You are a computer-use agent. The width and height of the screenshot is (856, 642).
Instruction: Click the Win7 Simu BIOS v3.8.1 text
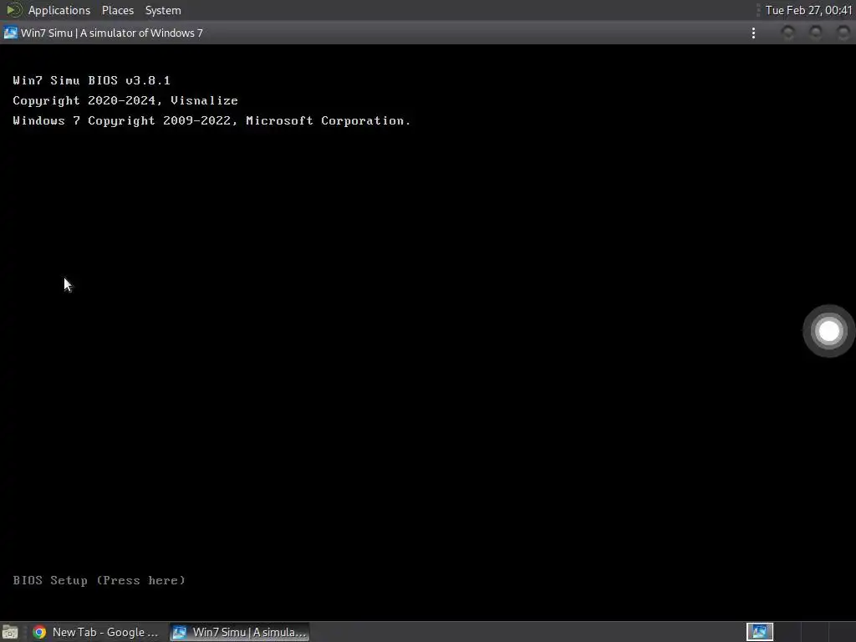click(92, 81)
